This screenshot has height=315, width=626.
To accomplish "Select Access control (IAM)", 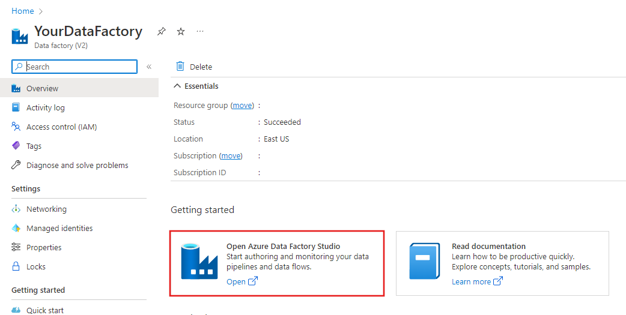I will [x=61, y=127].
